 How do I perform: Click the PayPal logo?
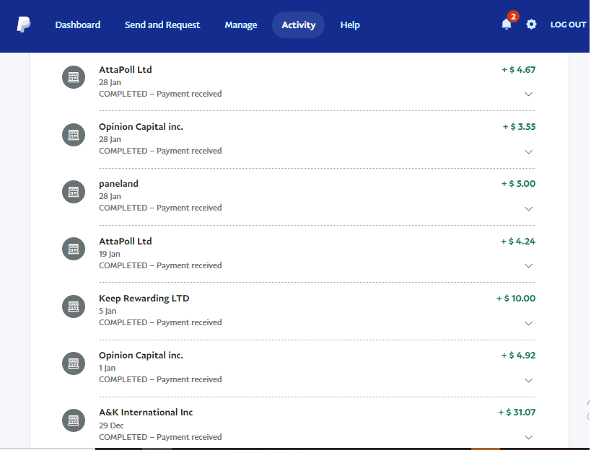coord(23,25)
